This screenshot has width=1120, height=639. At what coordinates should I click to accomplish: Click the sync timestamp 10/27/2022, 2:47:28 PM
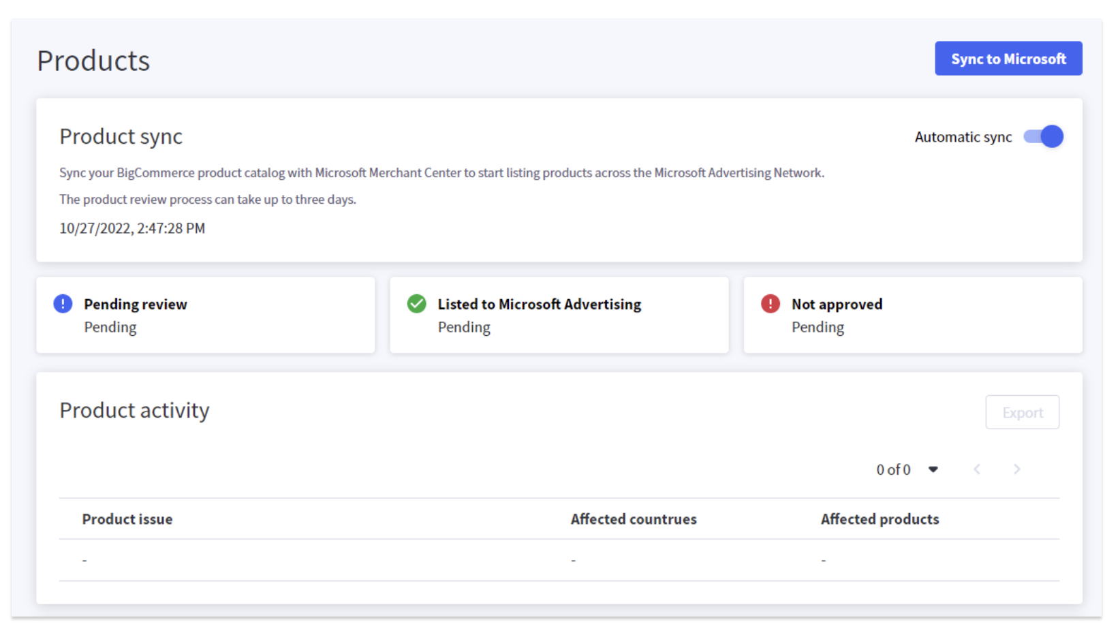click(x=132, y=228)
